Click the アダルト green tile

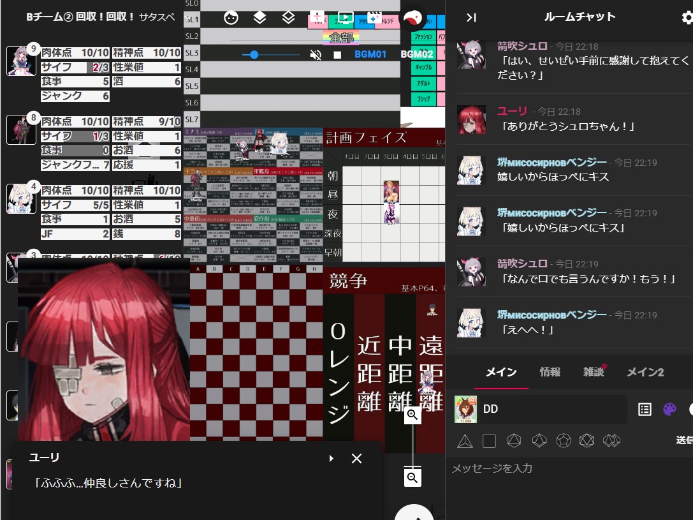(x=423, y=83)
